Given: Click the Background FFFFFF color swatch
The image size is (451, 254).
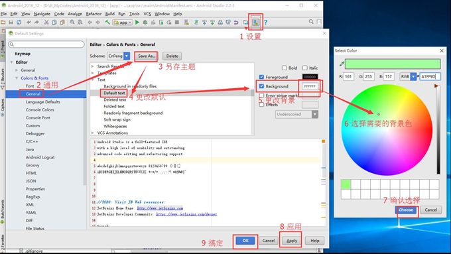Looking at the screenshot, I should point(310,86).
